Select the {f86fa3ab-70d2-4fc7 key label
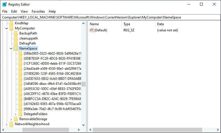 52,109
